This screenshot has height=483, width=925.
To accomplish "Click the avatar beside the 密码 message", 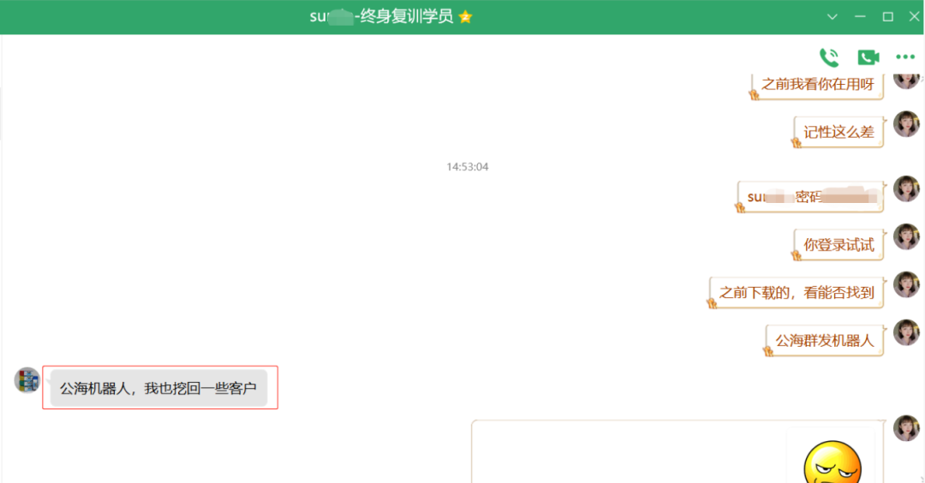I will [906, 188].
